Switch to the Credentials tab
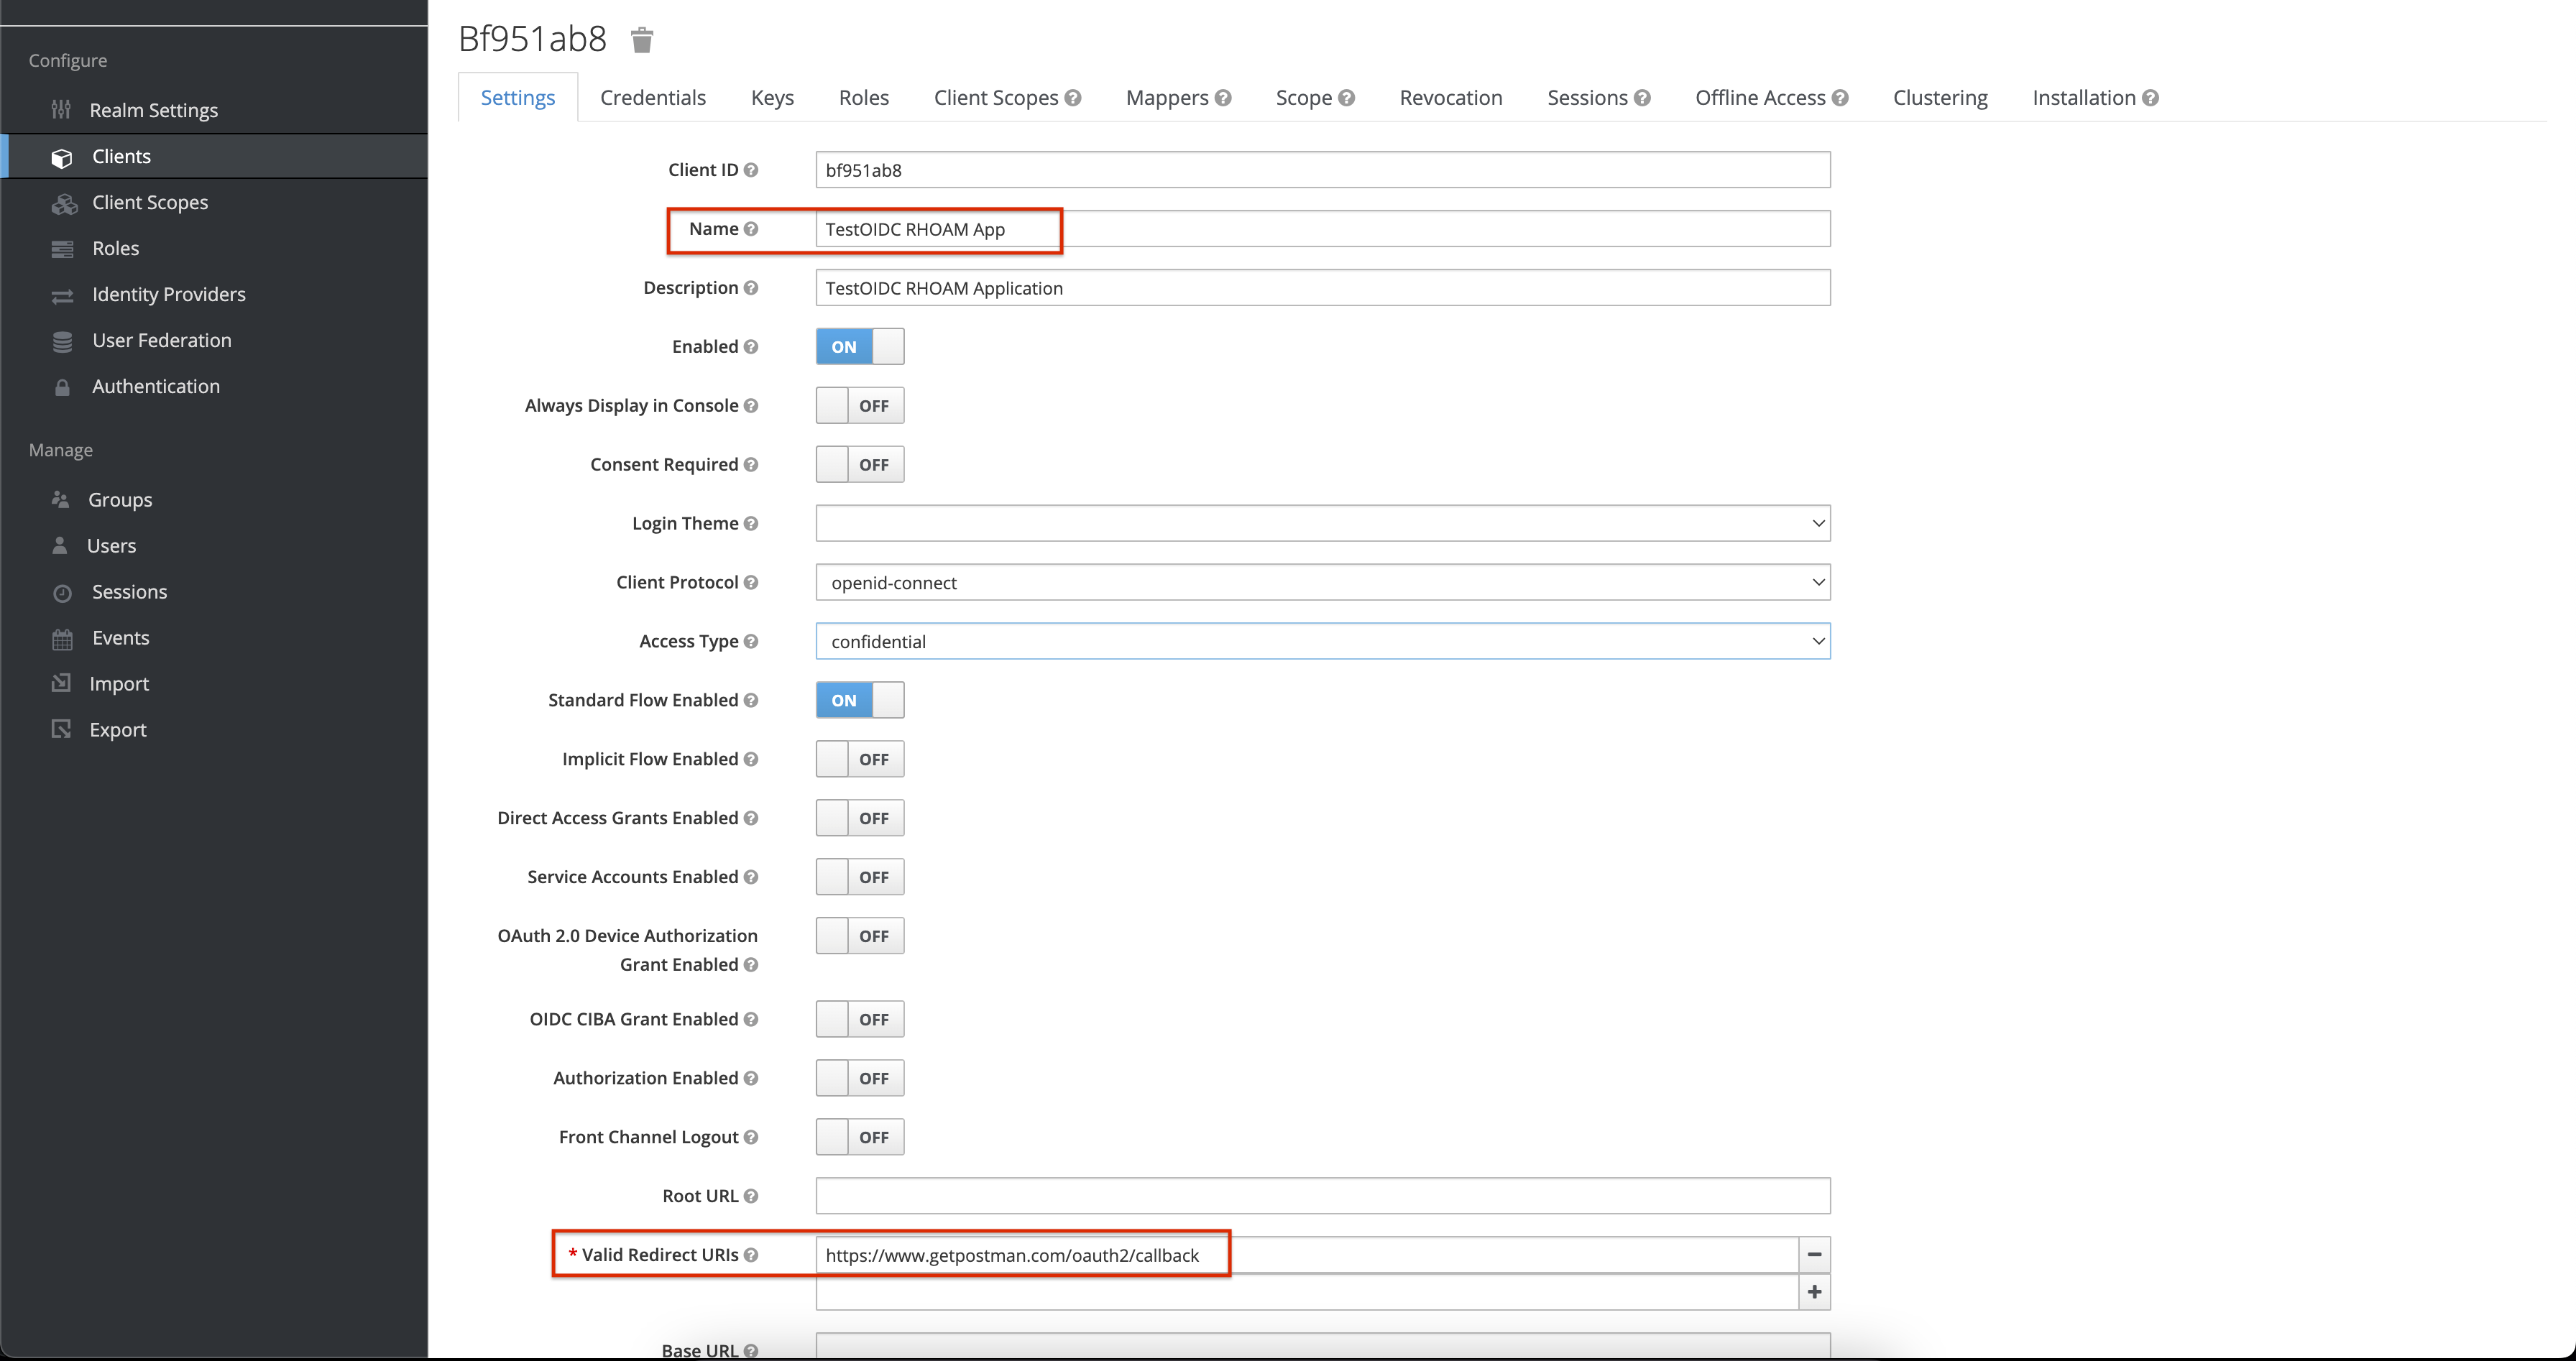Screen dimensions: 2576x1361 (x=652, y=98)
